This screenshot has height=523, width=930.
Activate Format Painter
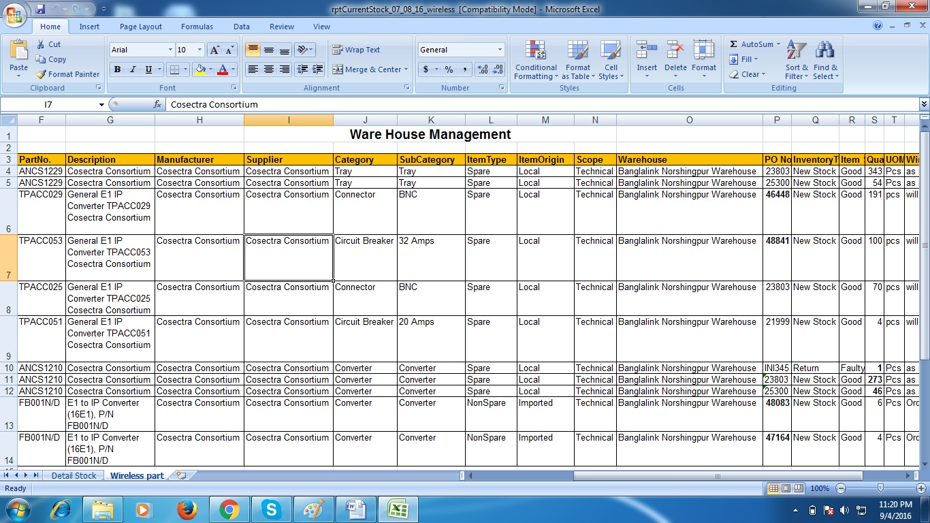pos(67,74)
